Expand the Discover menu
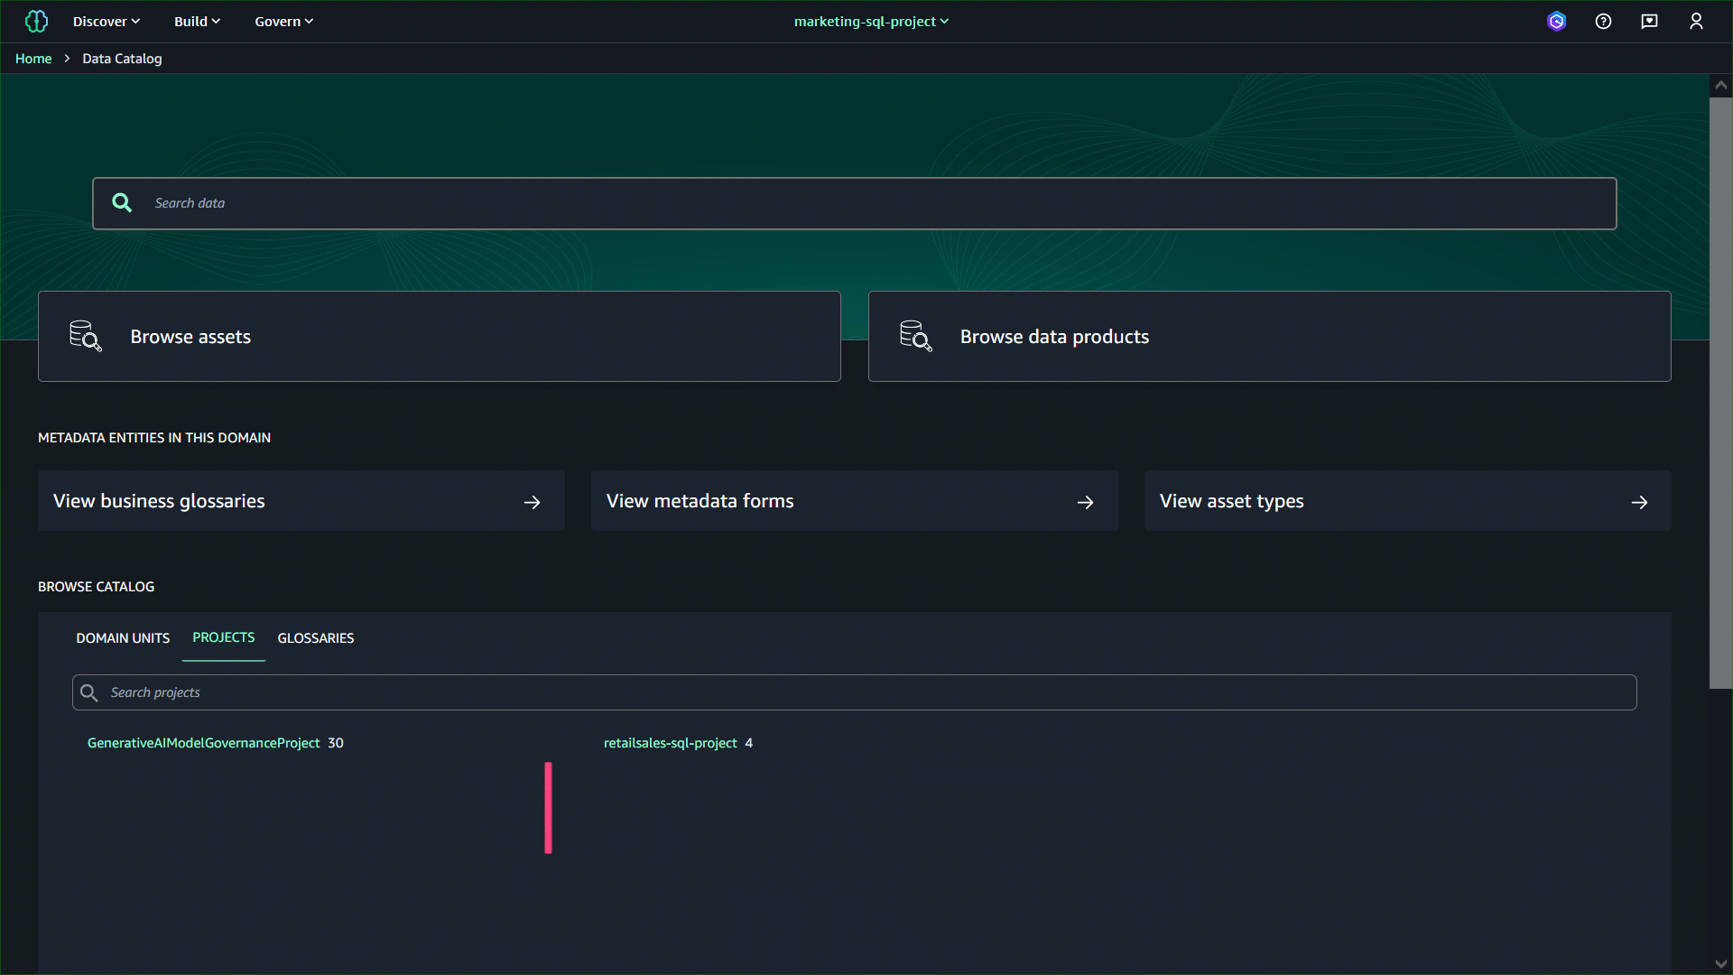This screenshot has width=1733, height=975. (106, 21)
